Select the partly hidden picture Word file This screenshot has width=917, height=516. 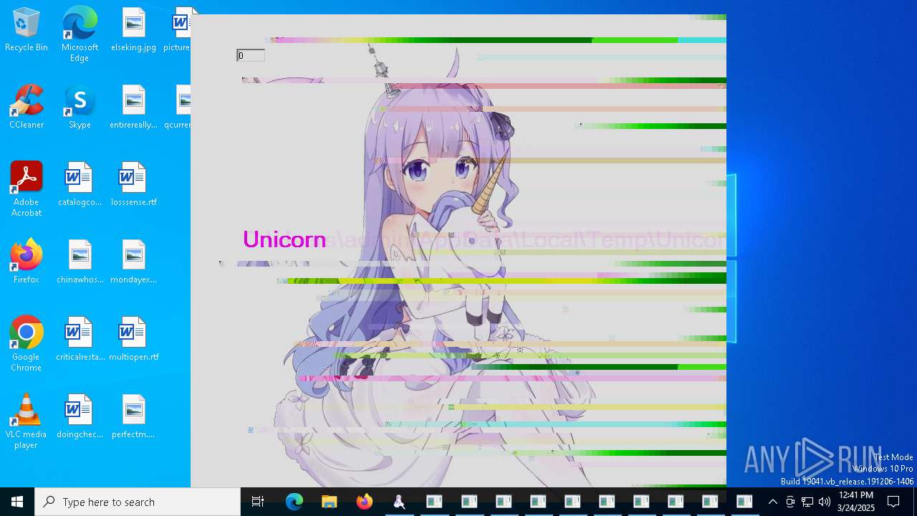178,30
